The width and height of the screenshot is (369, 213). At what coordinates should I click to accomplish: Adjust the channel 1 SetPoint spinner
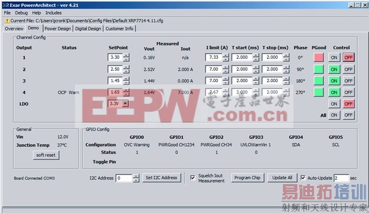tap(127, 57)
